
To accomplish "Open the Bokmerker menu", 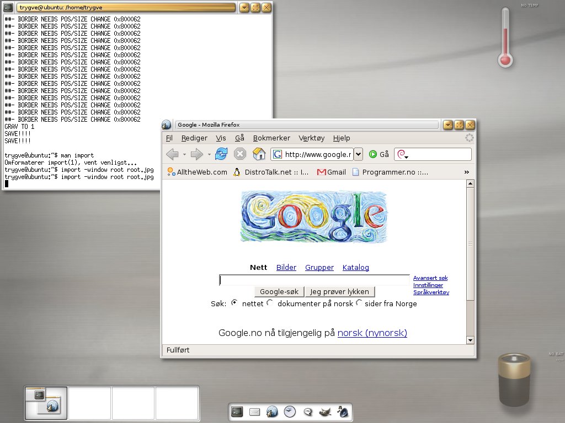I will [271, 138].
